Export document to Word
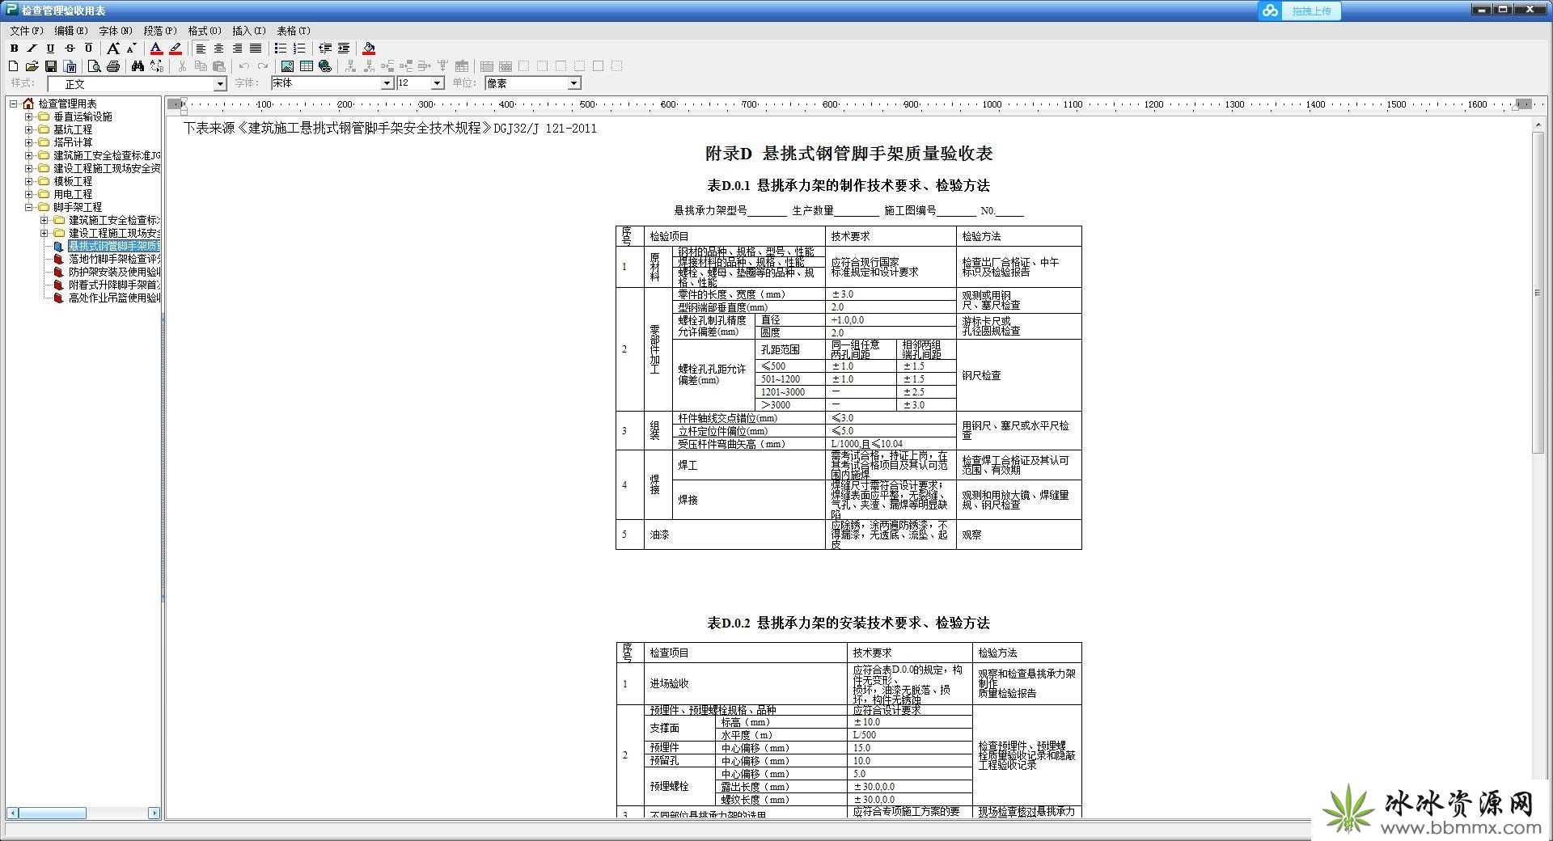1553x841 pixels. (70, 66)
